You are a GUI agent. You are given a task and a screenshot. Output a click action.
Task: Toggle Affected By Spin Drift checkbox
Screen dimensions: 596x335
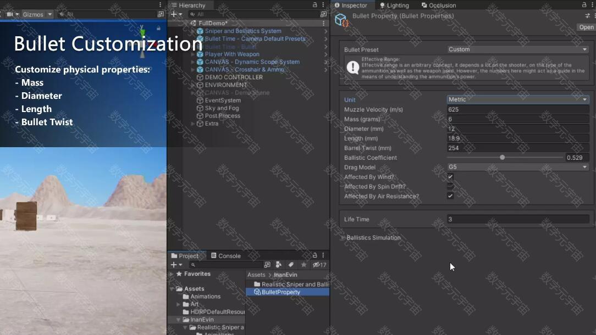point(450,187)
